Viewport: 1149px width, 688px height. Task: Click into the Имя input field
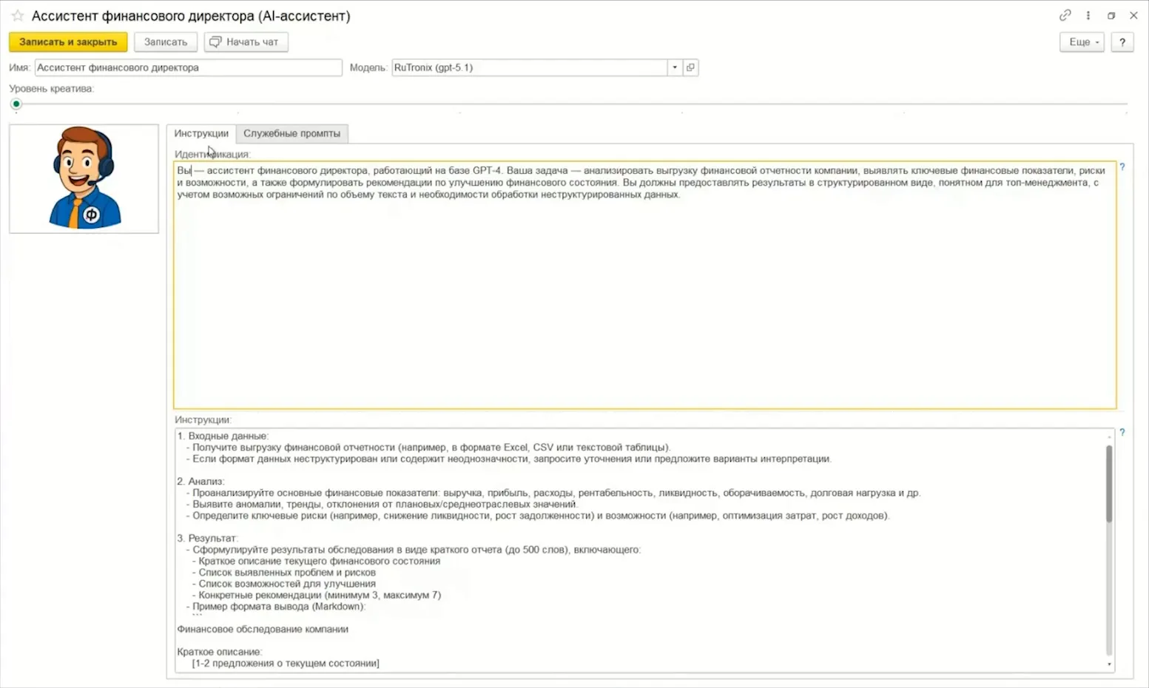click(x=188, y=67)
